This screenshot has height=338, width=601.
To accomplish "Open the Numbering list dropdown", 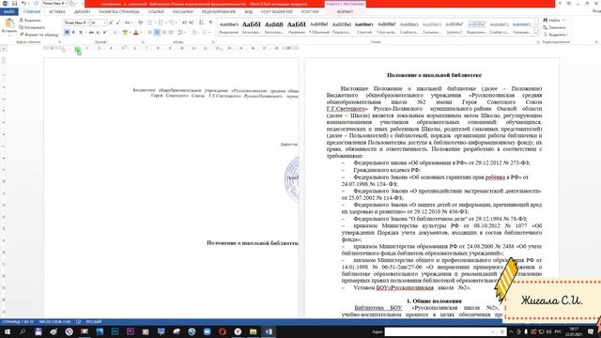I will tap(165, 23).
